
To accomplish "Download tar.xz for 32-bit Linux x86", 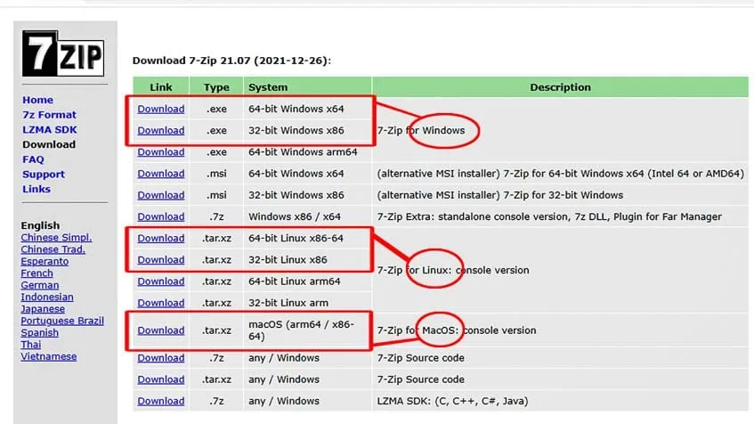I will (160, 260).
